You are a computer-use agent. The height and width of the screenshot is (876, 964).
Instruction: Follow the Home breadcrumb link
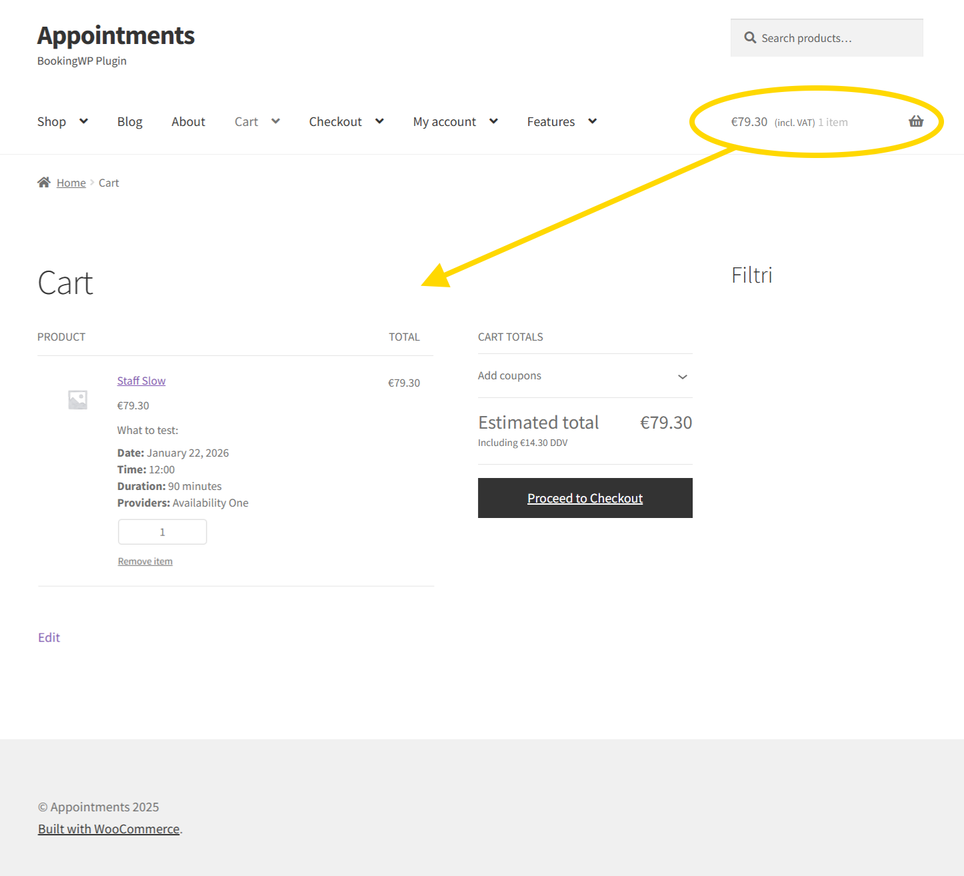tap(71, 182)
